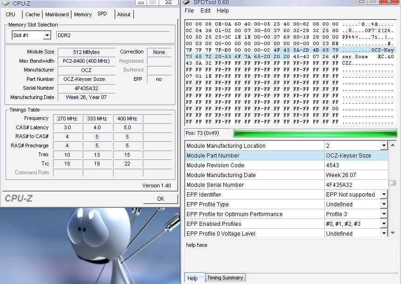Open the File menu in SPDTool
Screen dimensions: 401x284
(189, 11)
